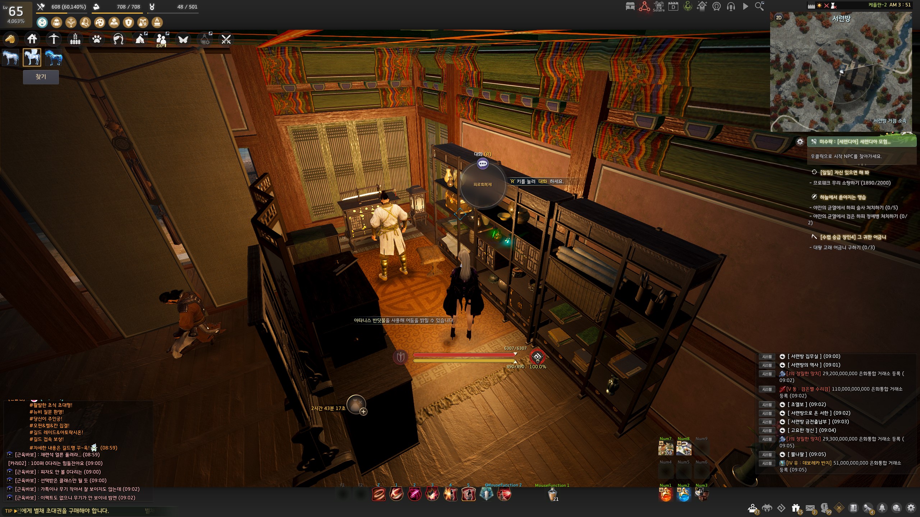Click the notification bell icon
The height and width of the screenshot is (517, 920).
coord(882,508)
